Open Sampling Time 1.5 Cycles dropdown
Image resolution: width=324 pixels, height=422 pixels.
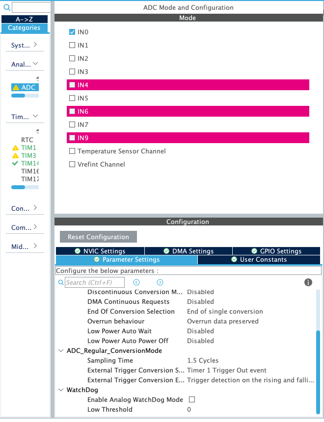point(203,360)
